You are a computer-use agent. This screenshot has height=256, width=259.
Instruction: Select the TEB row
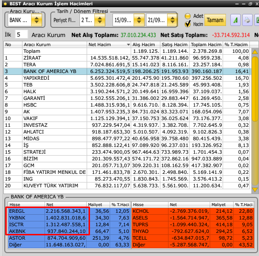(127, 85)
